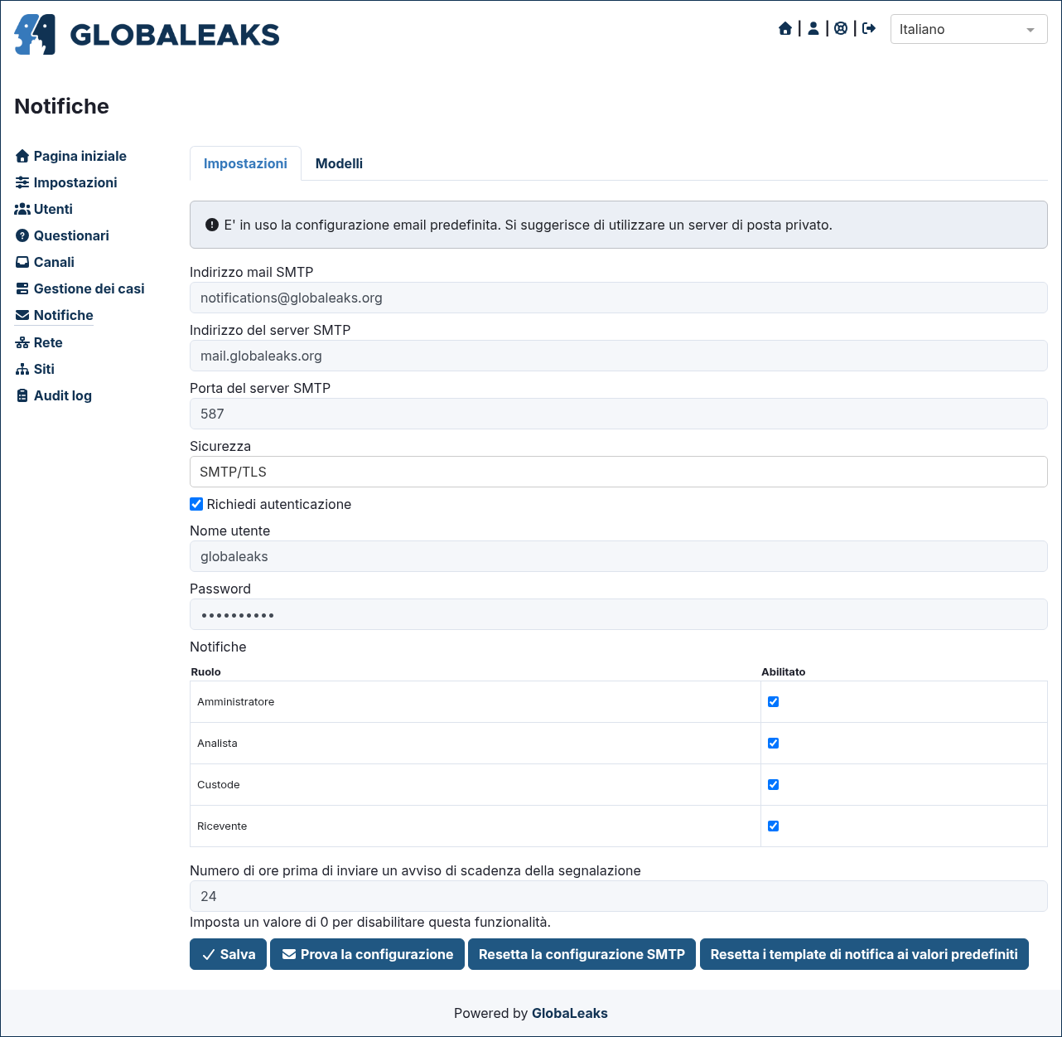Click the home icon in top header

click(785, 29)
